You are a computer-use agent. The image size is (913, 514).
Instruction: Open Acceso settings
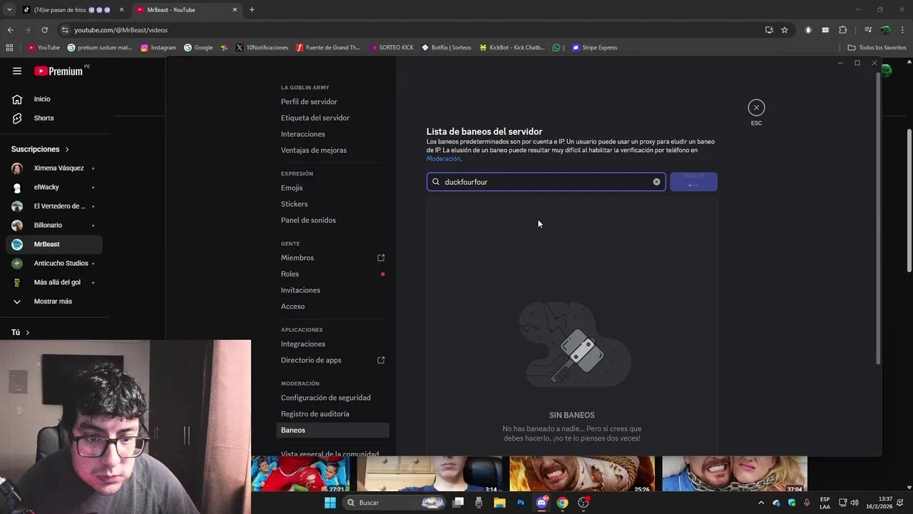(292, 307)
